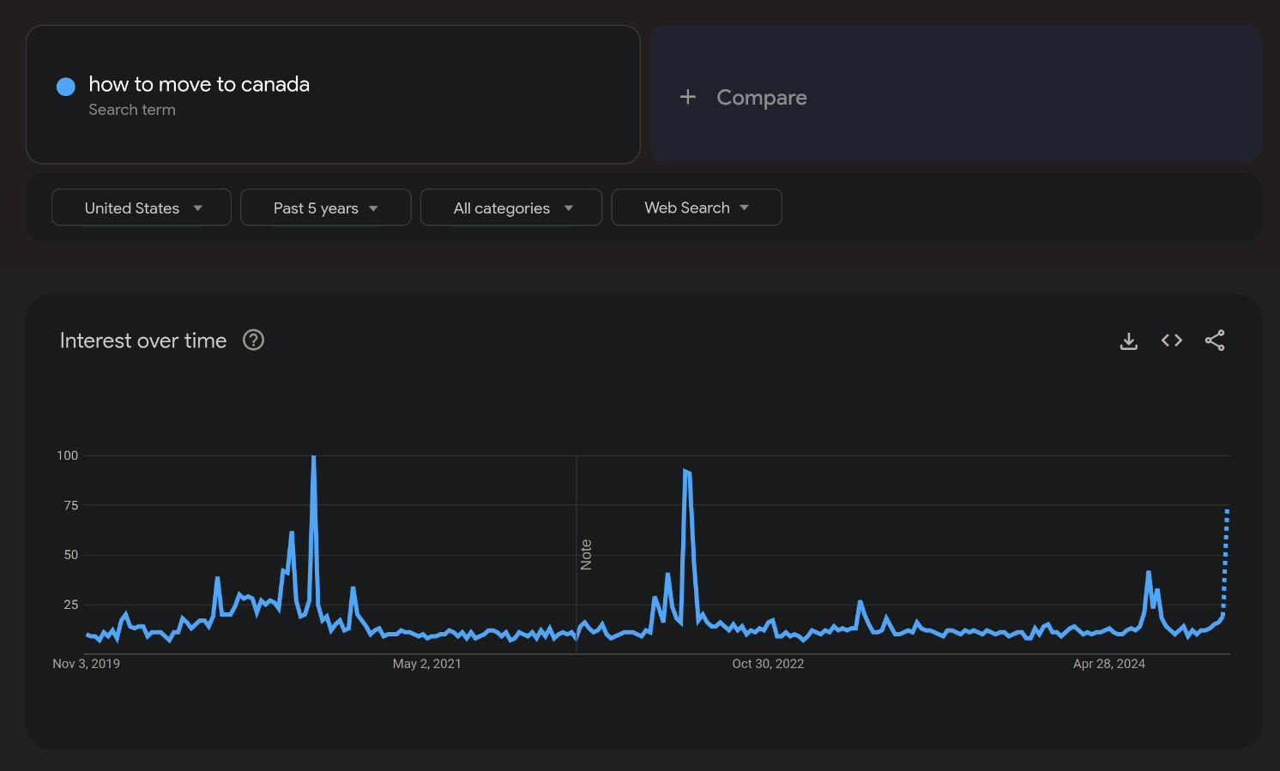Viewport: 1280px width, 771px height.
Task: Click the plus icon in the Compare box
Action: click(x=688, y=97)
